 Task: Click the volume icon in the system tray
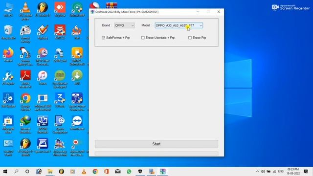pyautogui.click(x=263, y=172)
